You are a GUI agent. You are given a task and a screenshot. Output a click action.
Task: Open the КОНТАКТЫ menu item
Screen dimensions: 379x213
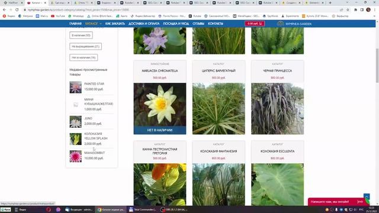[x=216, y=24]
